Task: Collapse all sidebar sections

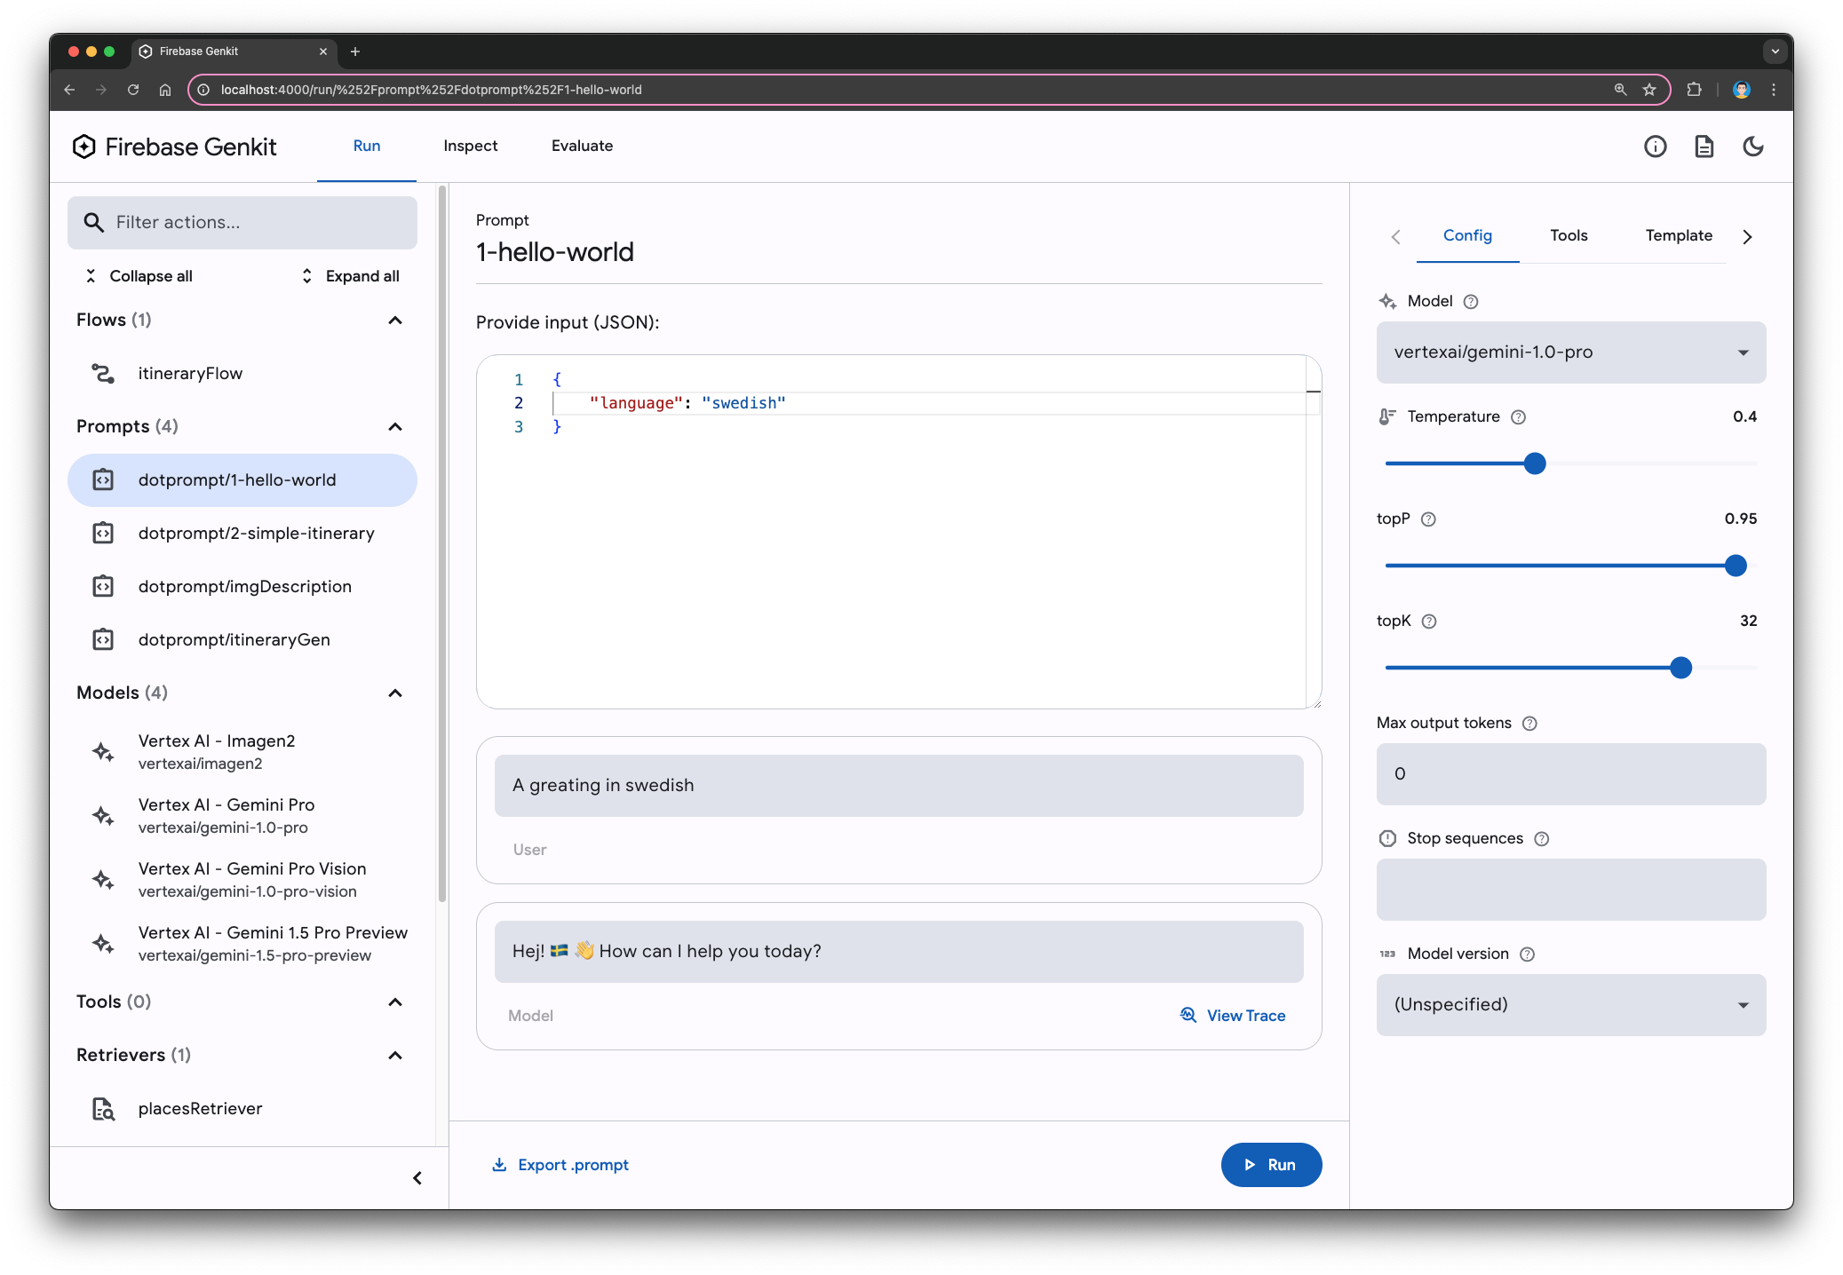Action: [x=138, y=276]
